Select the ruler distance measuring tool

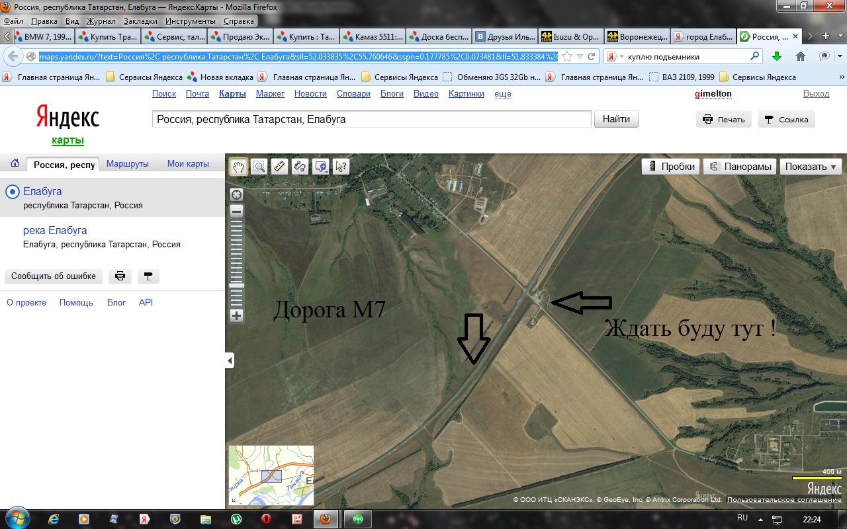(279, 167)
